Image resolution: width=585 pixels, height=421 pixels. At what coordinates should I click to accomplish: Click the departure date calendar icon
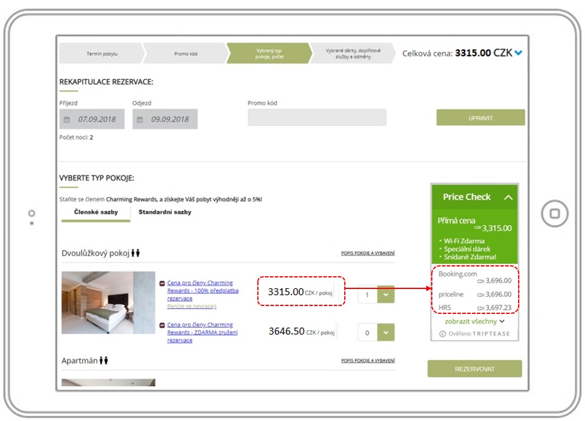[x=140, y=120]
